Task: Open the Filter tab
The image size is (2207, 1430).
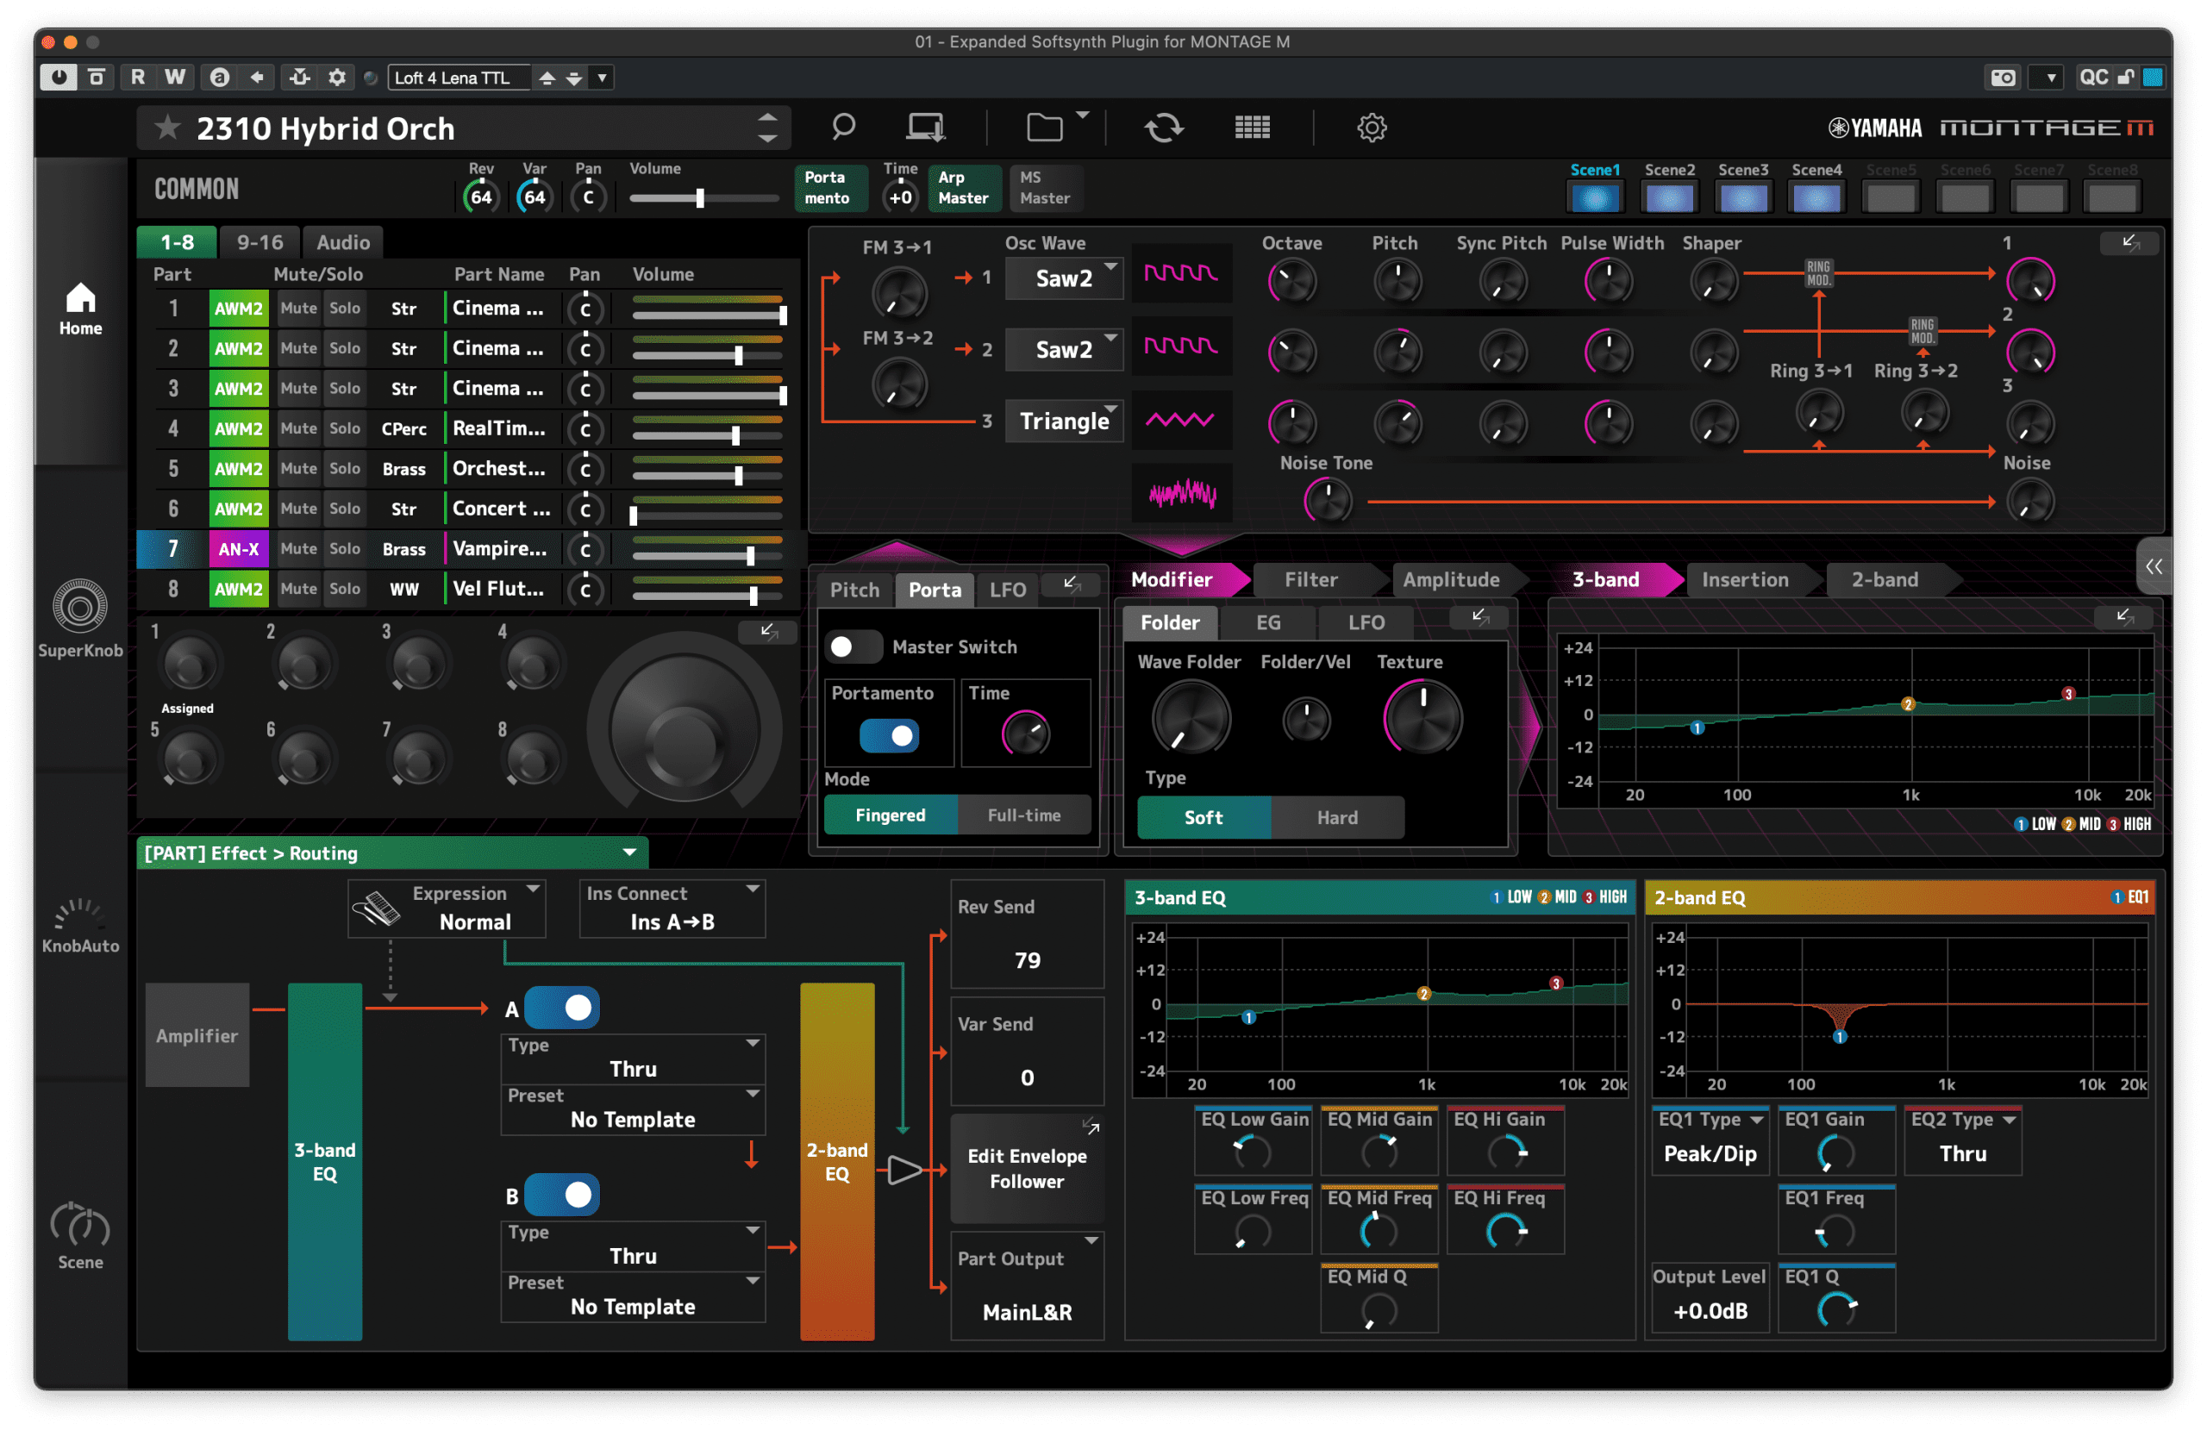Action: [x=1311, y=579]
